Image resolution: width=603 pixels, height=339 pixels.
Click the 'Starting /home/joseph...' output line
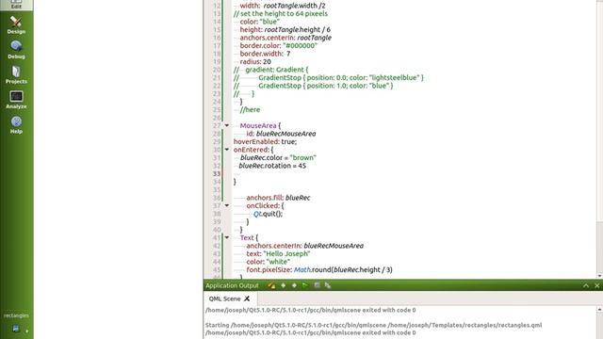click(x=373, y=325)
